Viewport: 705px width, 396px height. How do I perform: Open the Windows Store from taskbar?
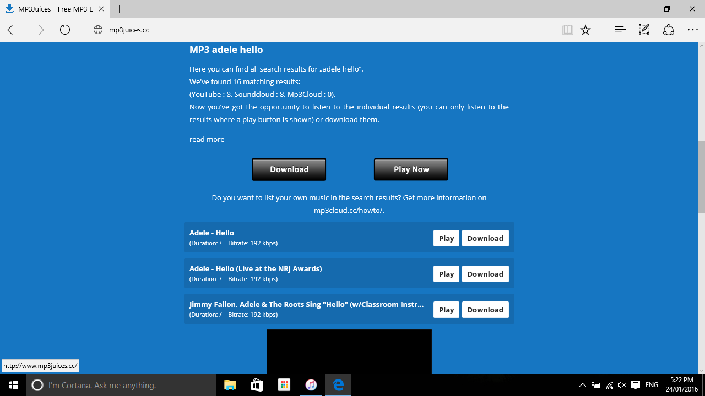point(257,385)
